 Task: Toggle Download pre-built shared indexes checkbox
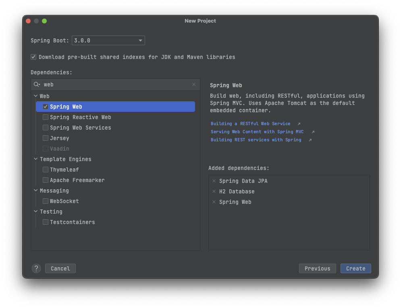tap(33, 57)
